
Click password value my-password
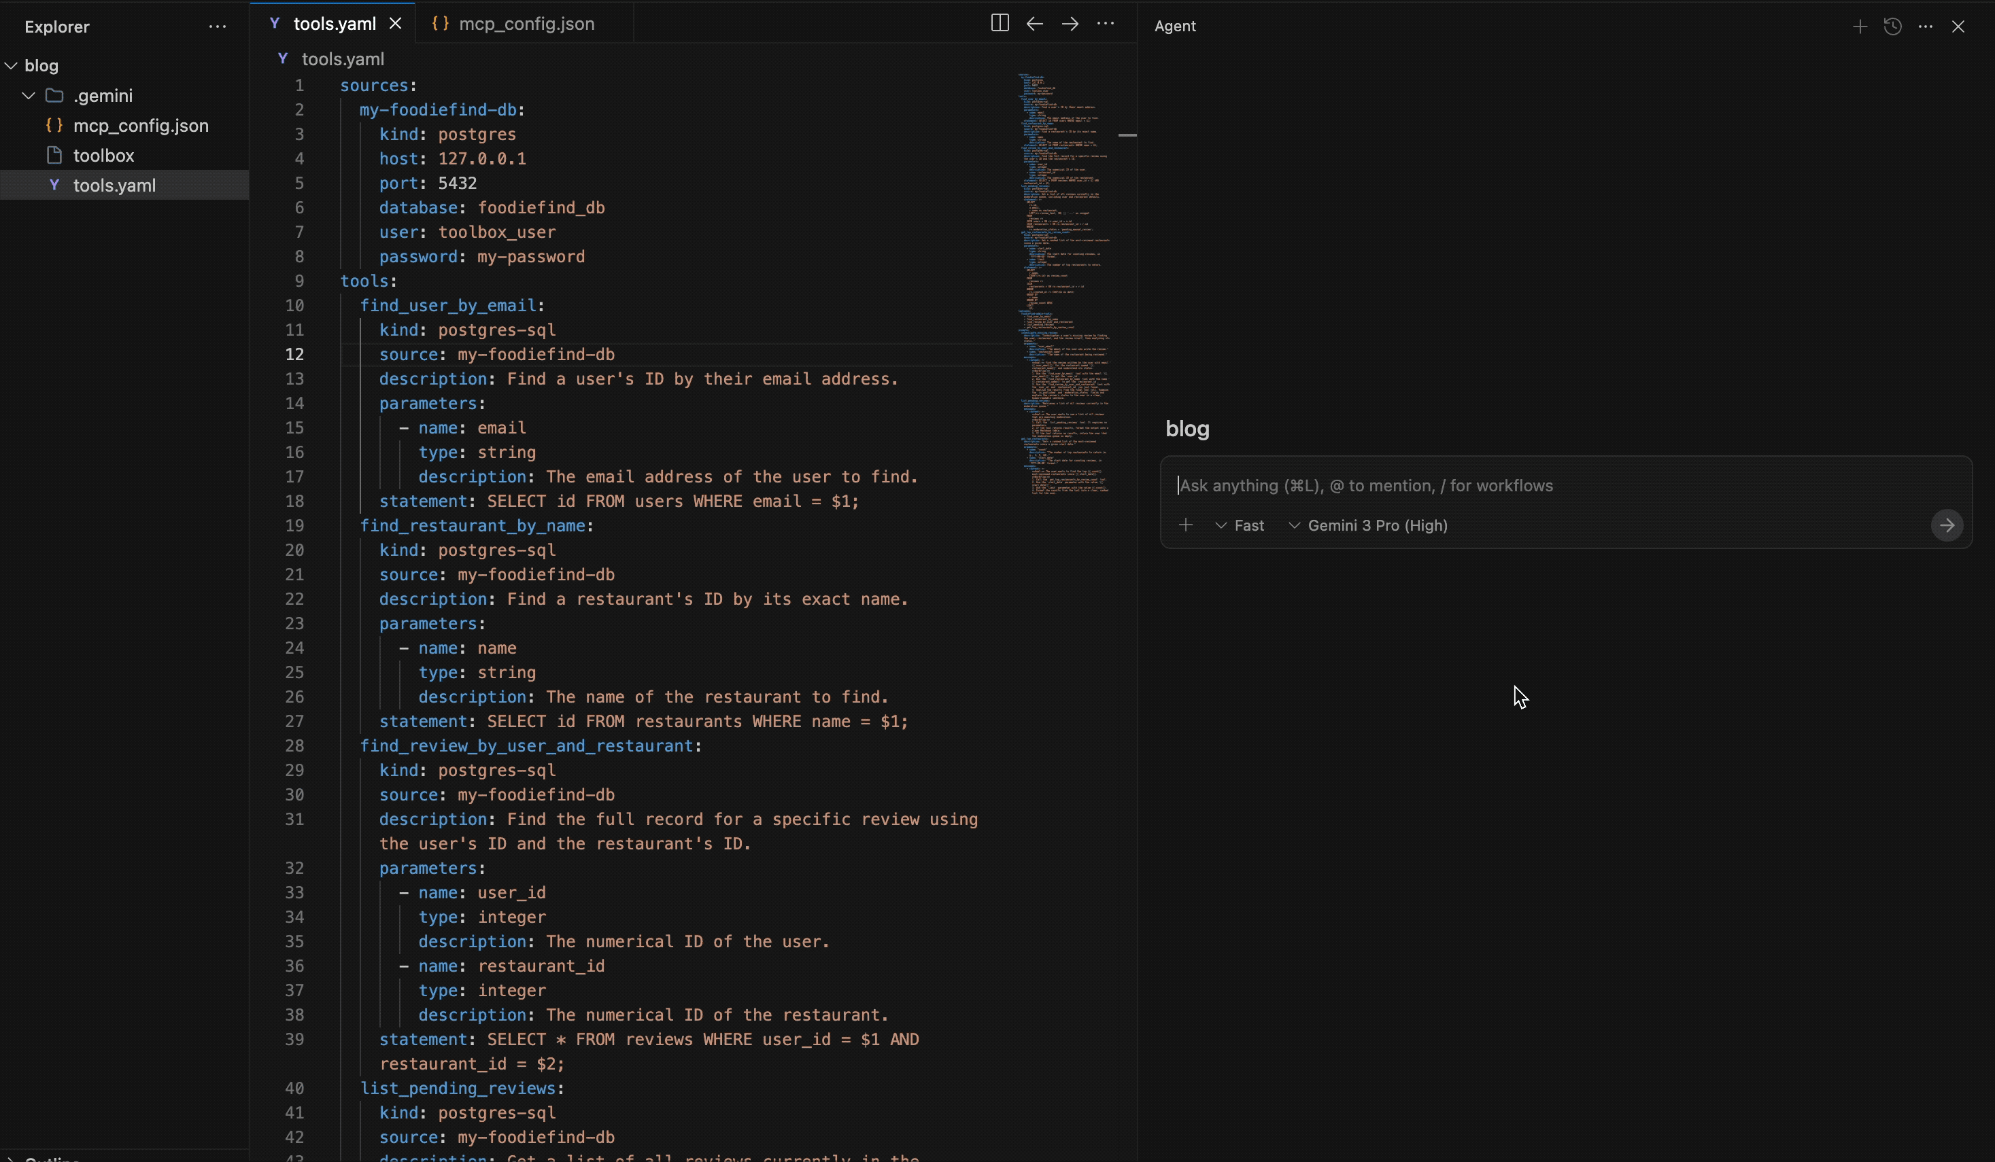click(x=531, y=257)
